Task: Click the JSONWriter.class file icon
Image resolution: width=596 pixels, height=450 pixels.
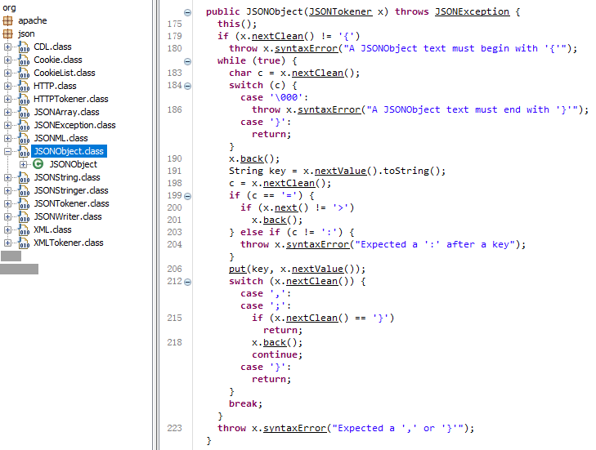Action: [24, 217]
